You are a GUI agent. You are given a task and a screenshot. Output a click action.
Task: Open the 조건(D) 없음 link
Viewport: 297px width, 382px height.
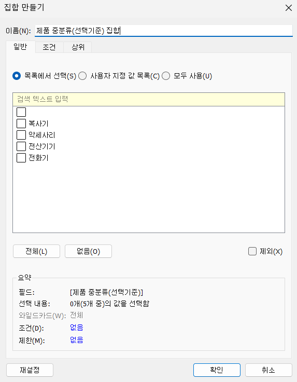click(77, 328)
